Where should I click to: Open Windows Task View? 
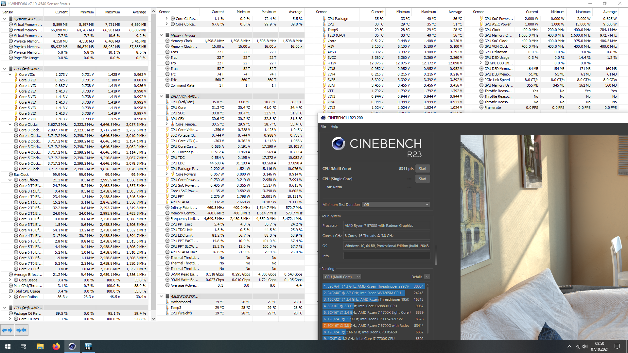click(x=24, y=346)
